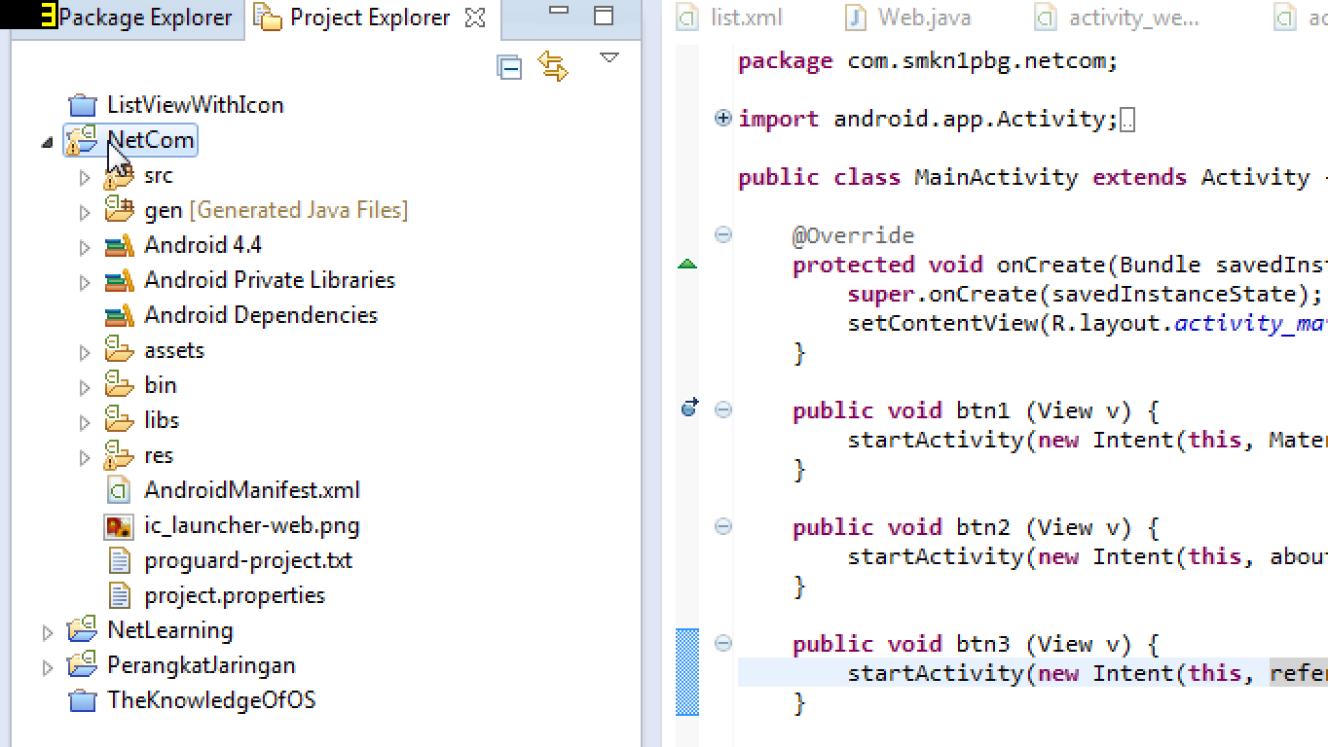The height and width of the screenshot is (747, 1328).
Task: Click the ListViewWithIcon closed project icon
Action: pos(83,105)
